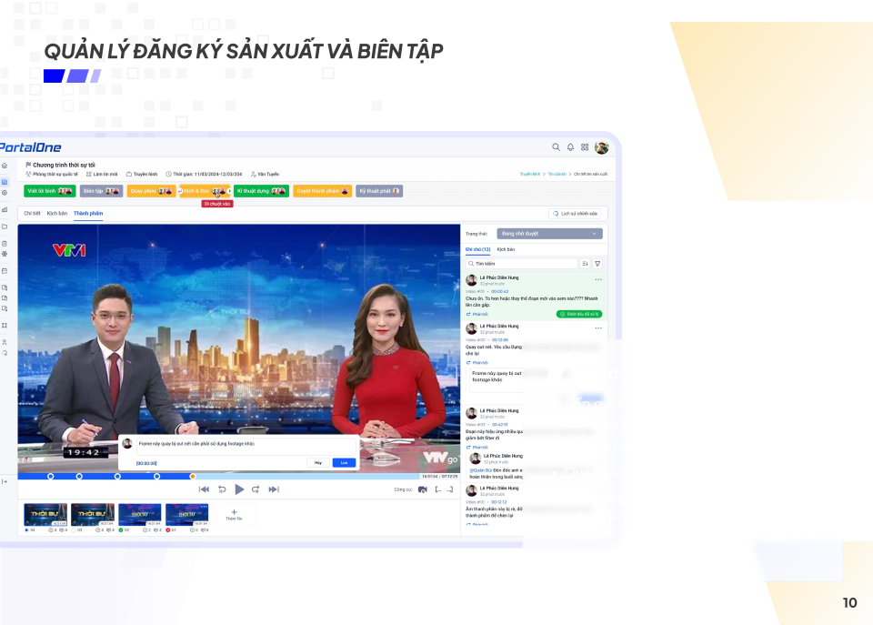
Task: Click the Chương trình thời sự tối title
Action: tap(64, 165)
